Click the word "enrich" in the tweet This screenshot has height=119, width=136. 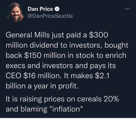click(x=116, y=55)
